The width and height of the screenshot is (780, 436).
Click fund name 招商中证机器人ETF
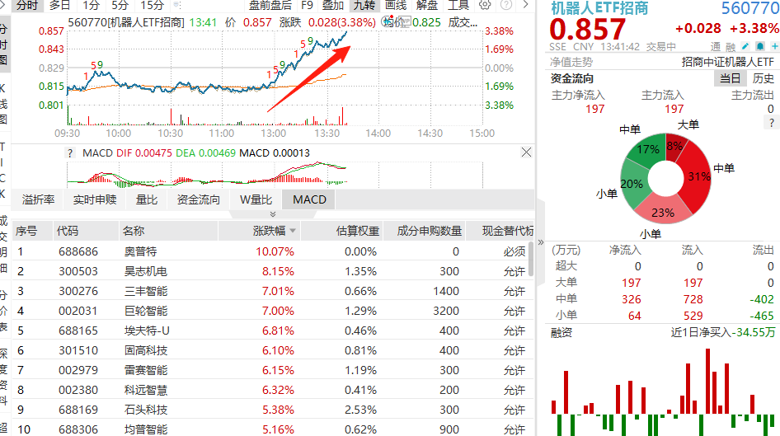pyautogui.click(x=727, y=62)
